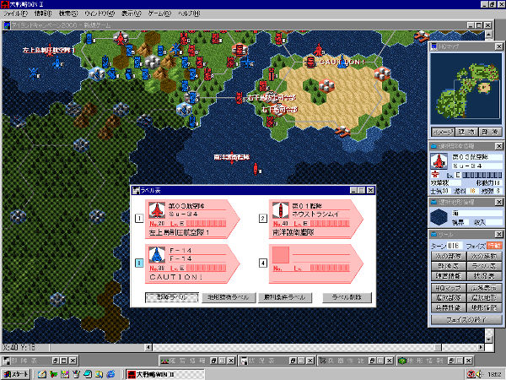The image size is (506, 380).
Task: Click the 広域表示 tool button
Action: 484,288
